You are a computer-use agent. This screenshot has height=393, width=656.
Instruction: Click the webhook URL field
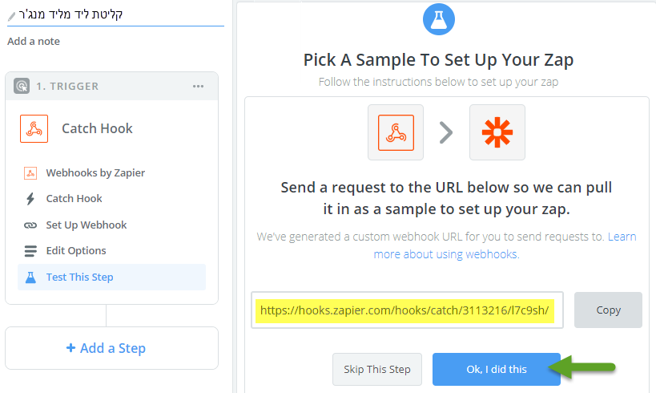[407, 310]
